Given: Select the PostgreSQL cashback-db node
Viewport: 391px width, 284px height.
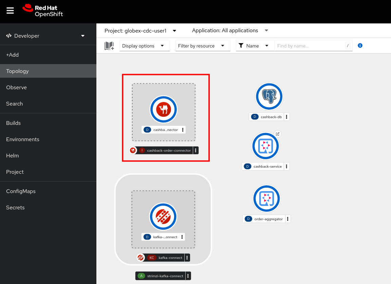Looking at the screenshot, I should tap(269, 97).
